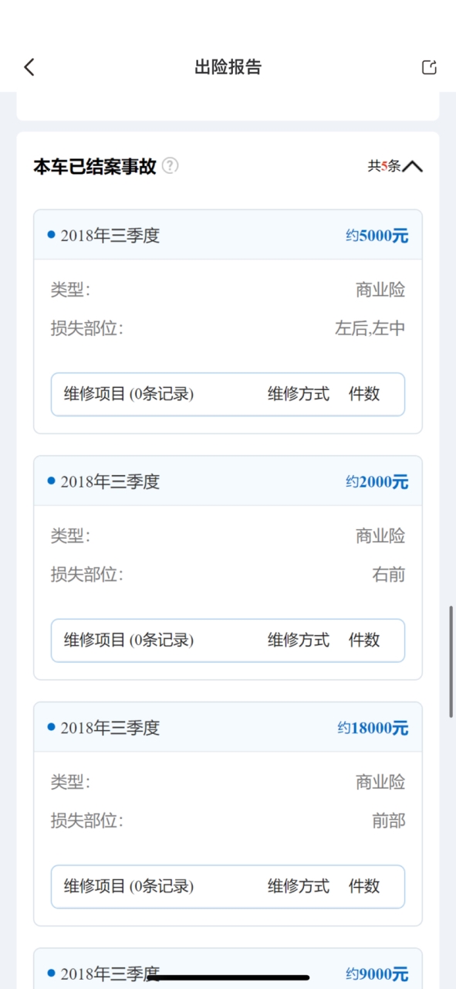
Task: Tap 右前 damage location value
Action: click(x=388, y=574)
